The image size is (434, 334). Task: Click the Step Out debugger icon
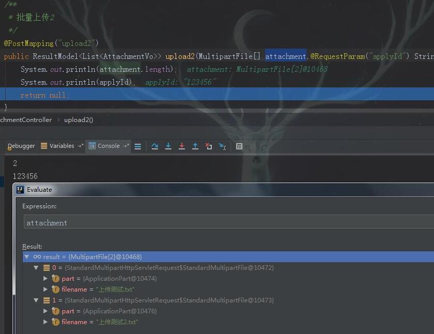(x=195, y=146)
